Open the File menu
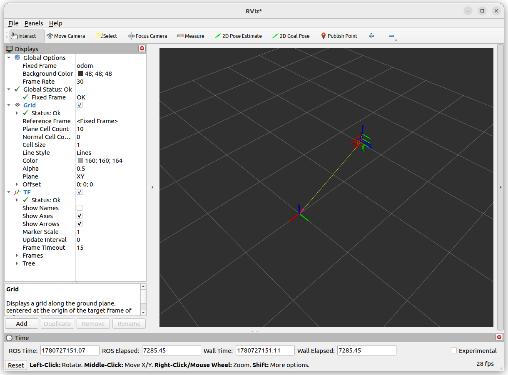Viewport: 508px width, 375px height. 13,23
